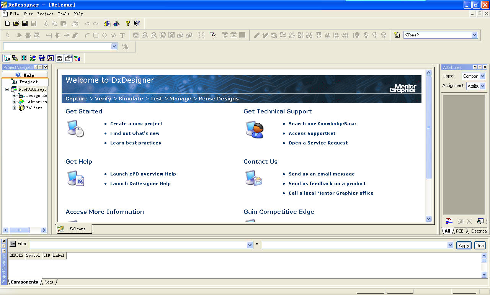Screen dimensions: 490x295
Task: Select the Box drawing tool
Action: pos(96,35)
